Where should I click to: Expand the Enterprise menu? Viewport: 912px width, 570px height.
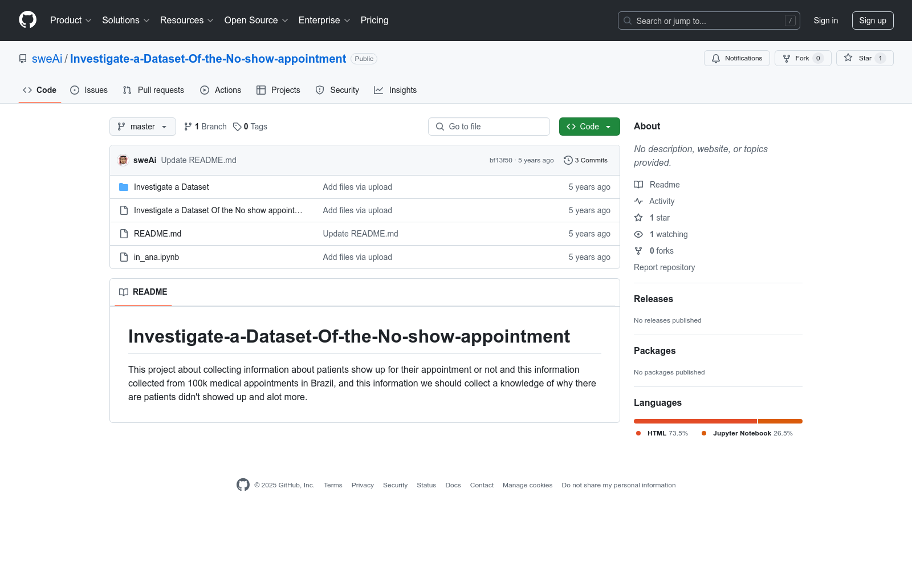point(324,21)
